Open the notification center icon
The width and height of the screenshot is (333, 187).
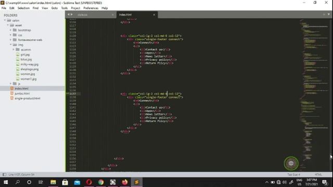(325, 182)
